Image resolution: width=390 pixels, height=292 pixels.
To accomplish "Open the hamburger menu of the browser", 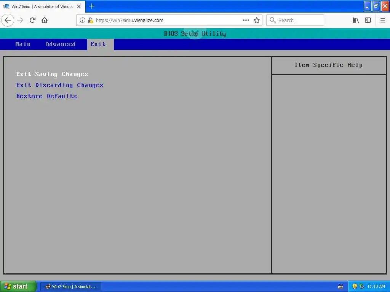I will [383, 21].
